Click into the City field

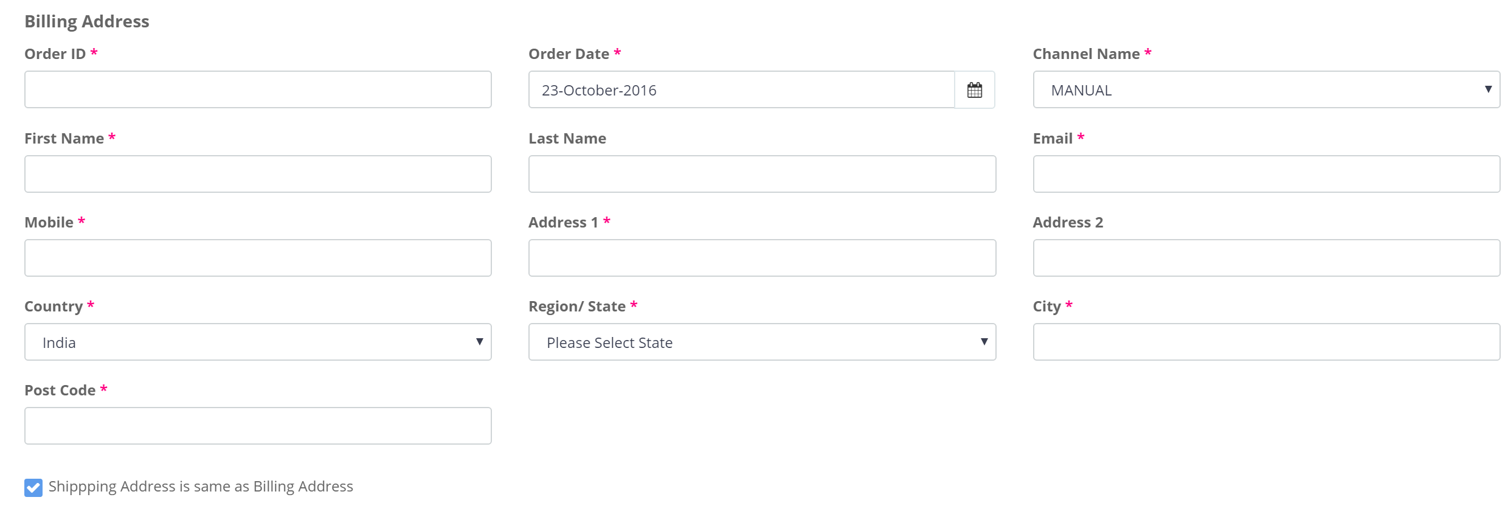tap(1267, 342)
